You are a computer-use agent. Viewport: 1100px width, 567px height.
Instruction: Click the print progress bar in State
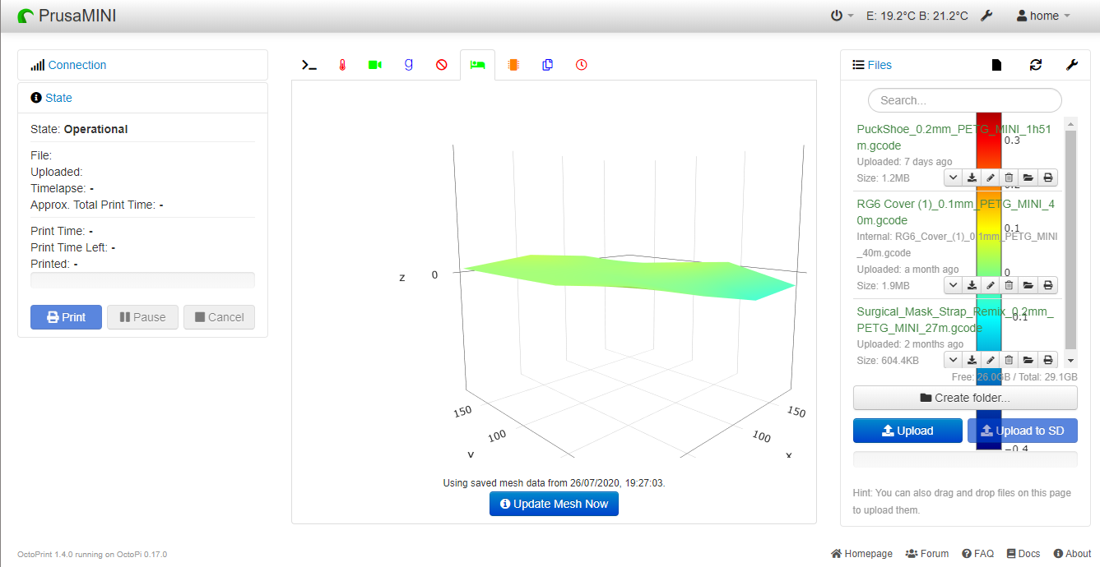coord(142,280)
